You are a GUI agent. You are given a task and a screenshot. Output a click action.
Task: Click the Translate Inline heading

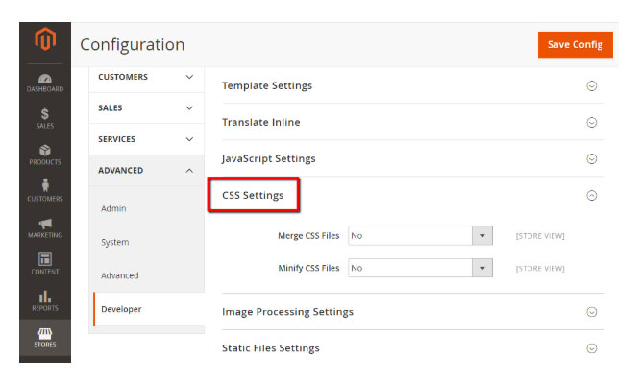coord(260,122)
